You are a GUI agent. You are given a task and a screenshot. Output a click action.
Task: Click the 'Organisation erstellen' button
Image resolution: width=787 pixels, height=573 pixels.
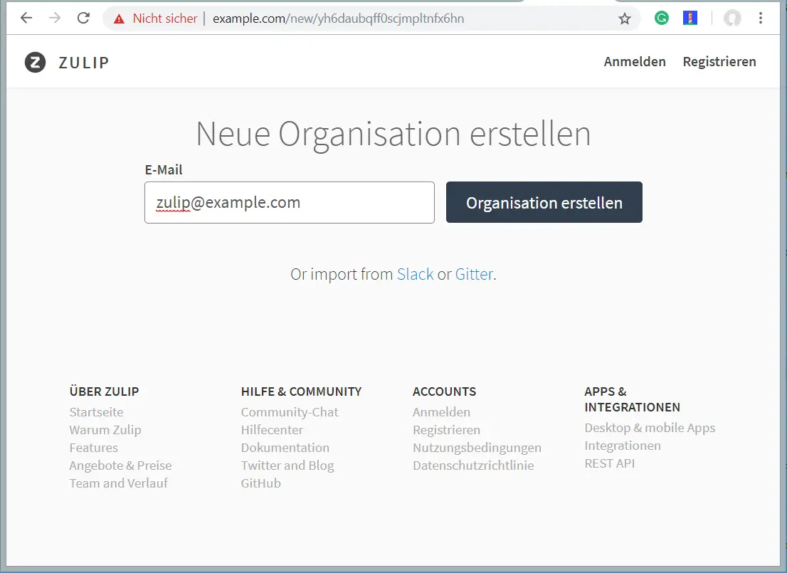click(x=544, y=202)
